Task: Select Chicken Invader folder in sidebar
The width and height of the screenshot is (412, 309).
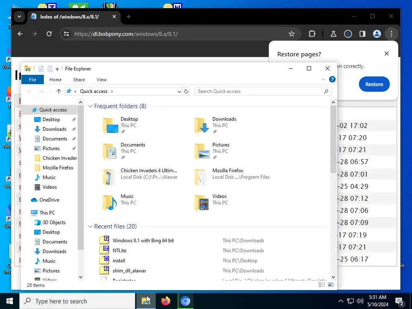Action: [x=60, y=158]
